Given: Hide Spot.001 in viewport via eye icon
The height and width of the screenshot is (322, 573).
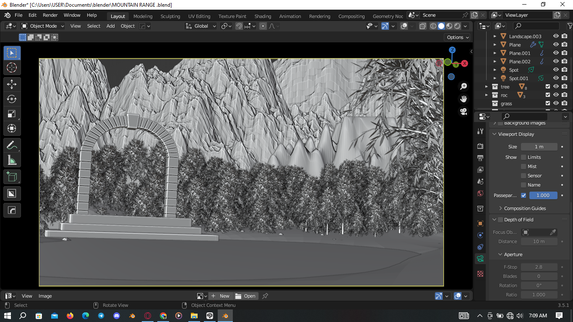Looking at the screenshot, I should [556, 78].
